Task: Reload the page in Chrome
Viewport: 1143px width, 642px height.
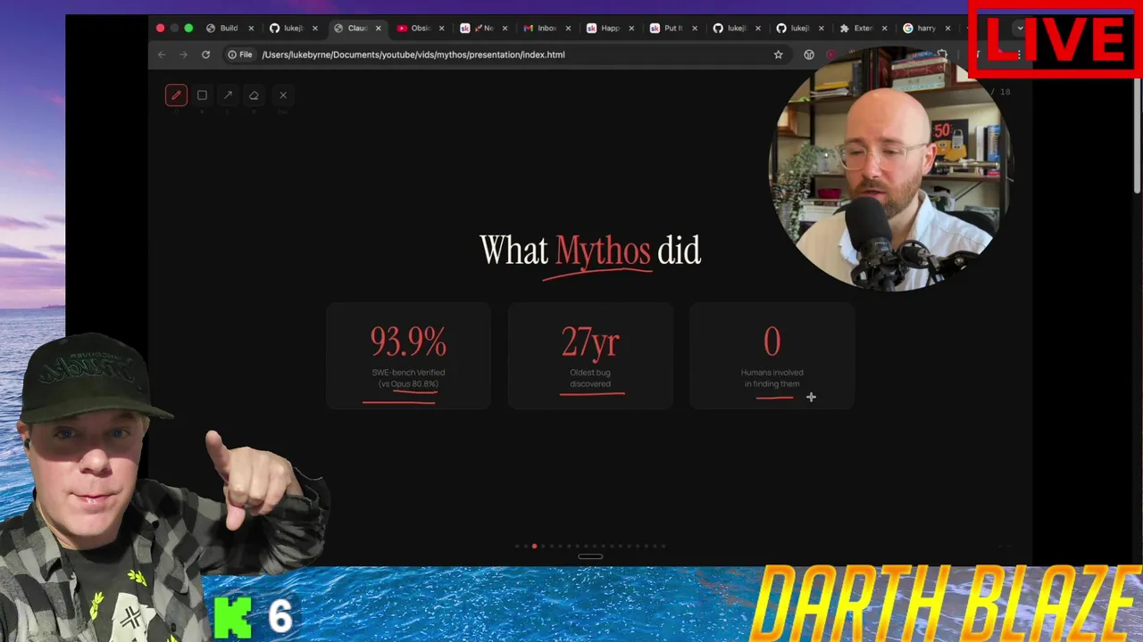Action: (x=205, y=54)
